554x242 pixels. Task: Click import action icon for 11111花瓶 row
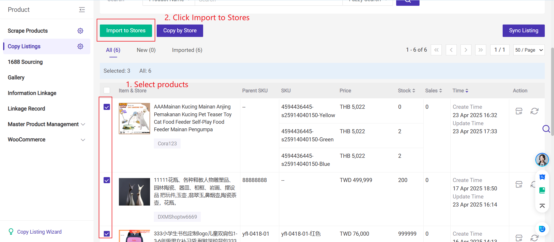pyautogui.click(x=519, y=184)
